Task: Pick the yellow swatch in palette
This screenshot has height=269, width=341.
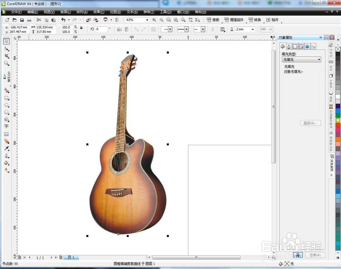Action: tap(338, 120)
